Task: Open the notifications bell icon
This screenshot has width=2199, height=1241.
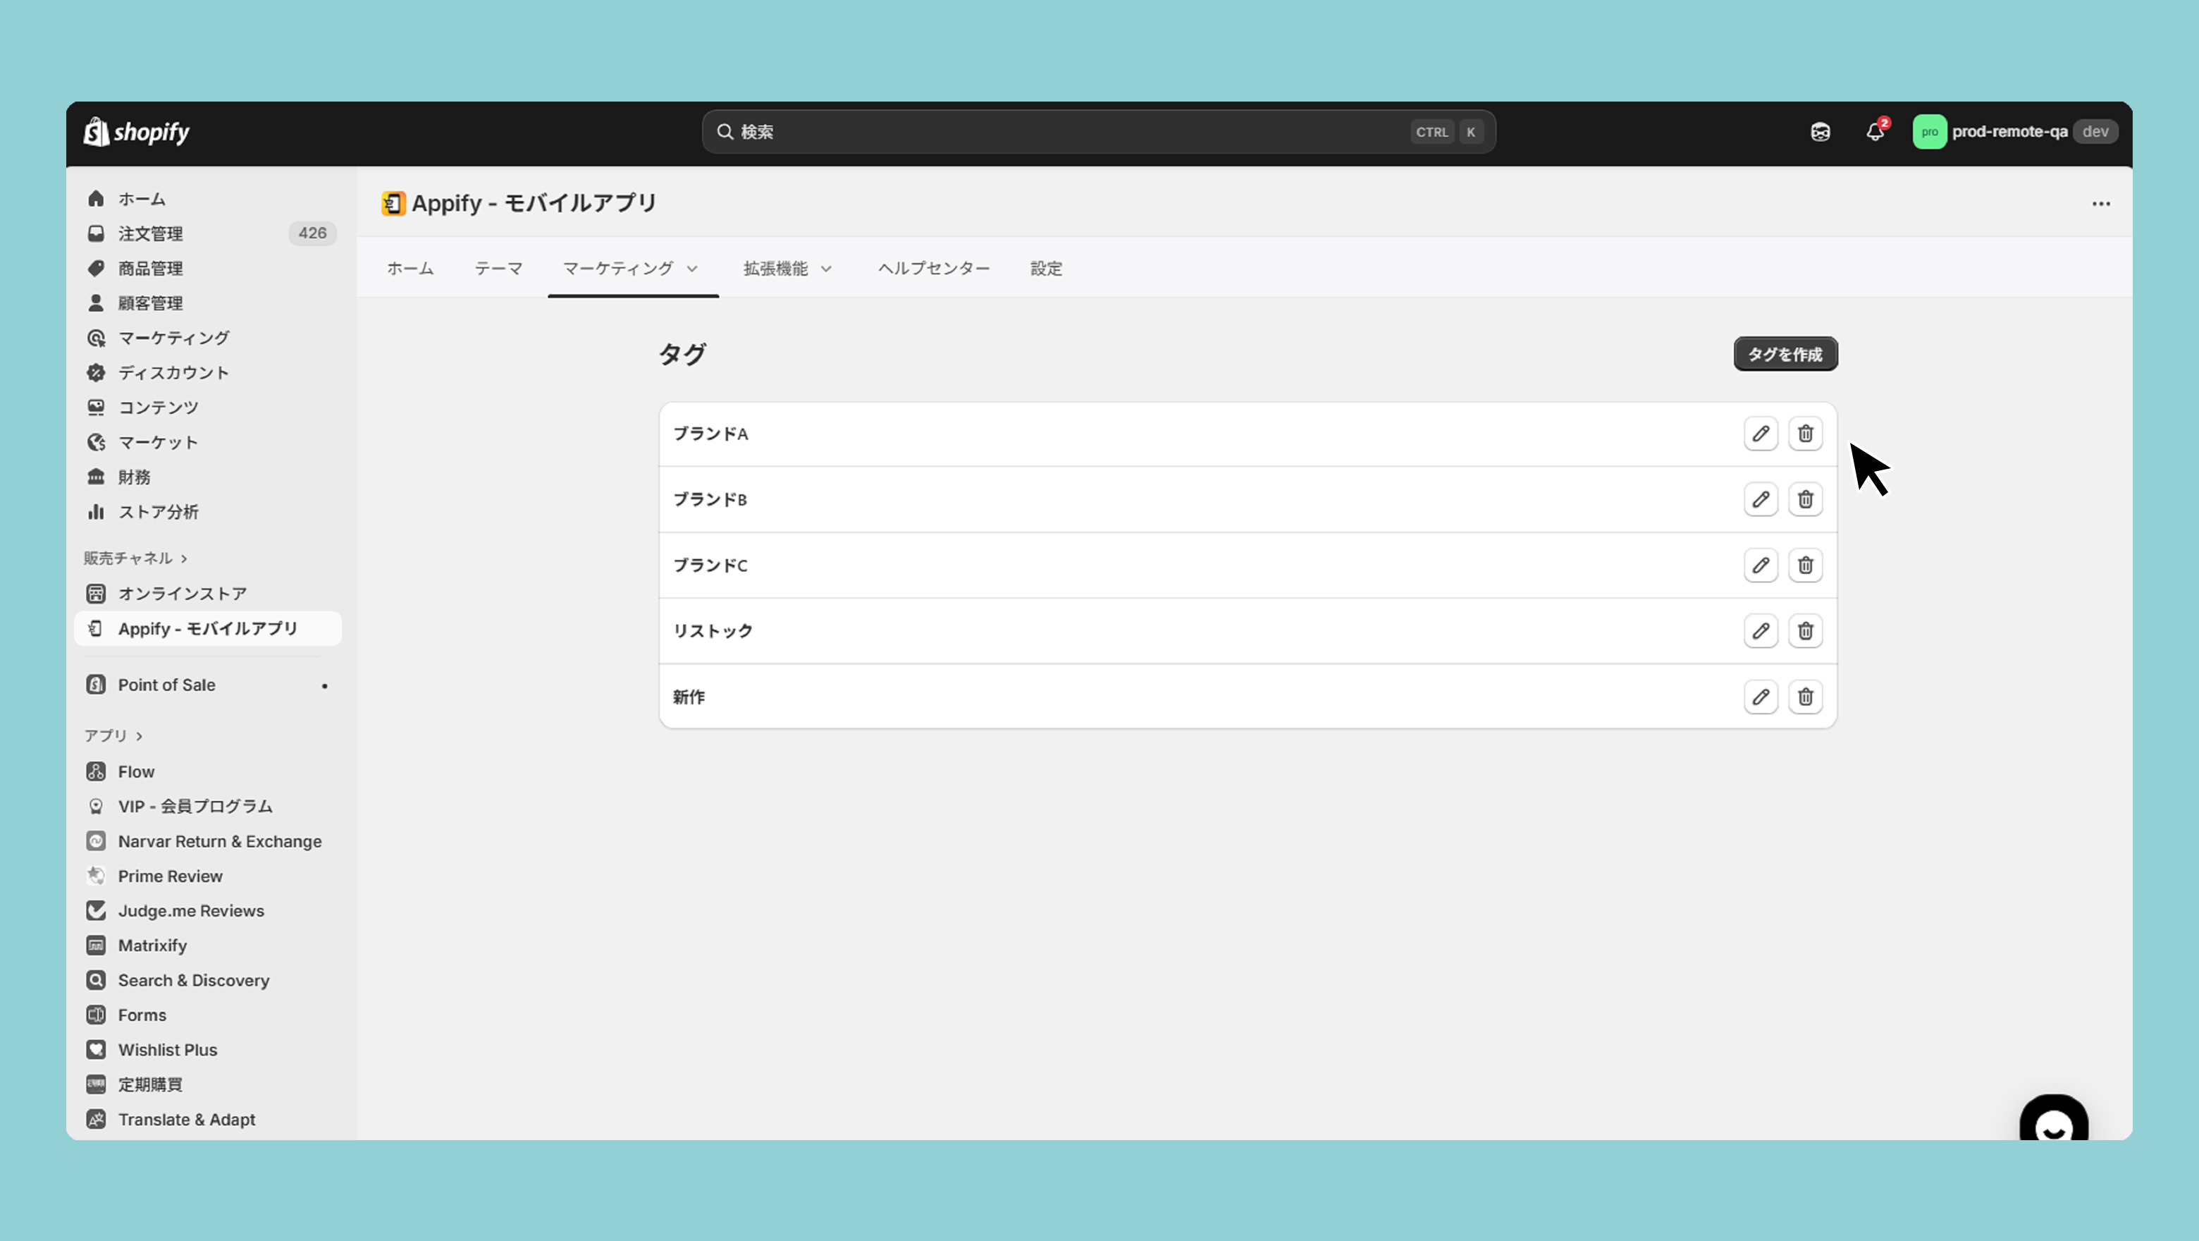Action: (1875, 132)
